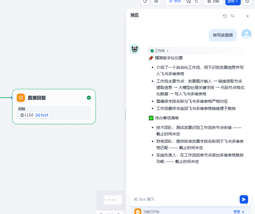255x214 pixels.
Task: Click the restart conversation icon in preview header
Action: pos(225,16)
